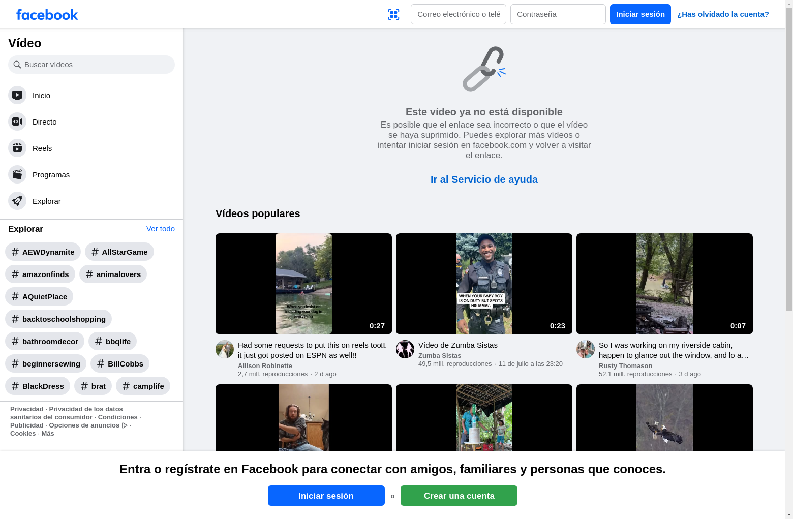Screen dimensions: 793x519
Task: Click the Crear una cuenta button
Action: (x=459, y=496)
